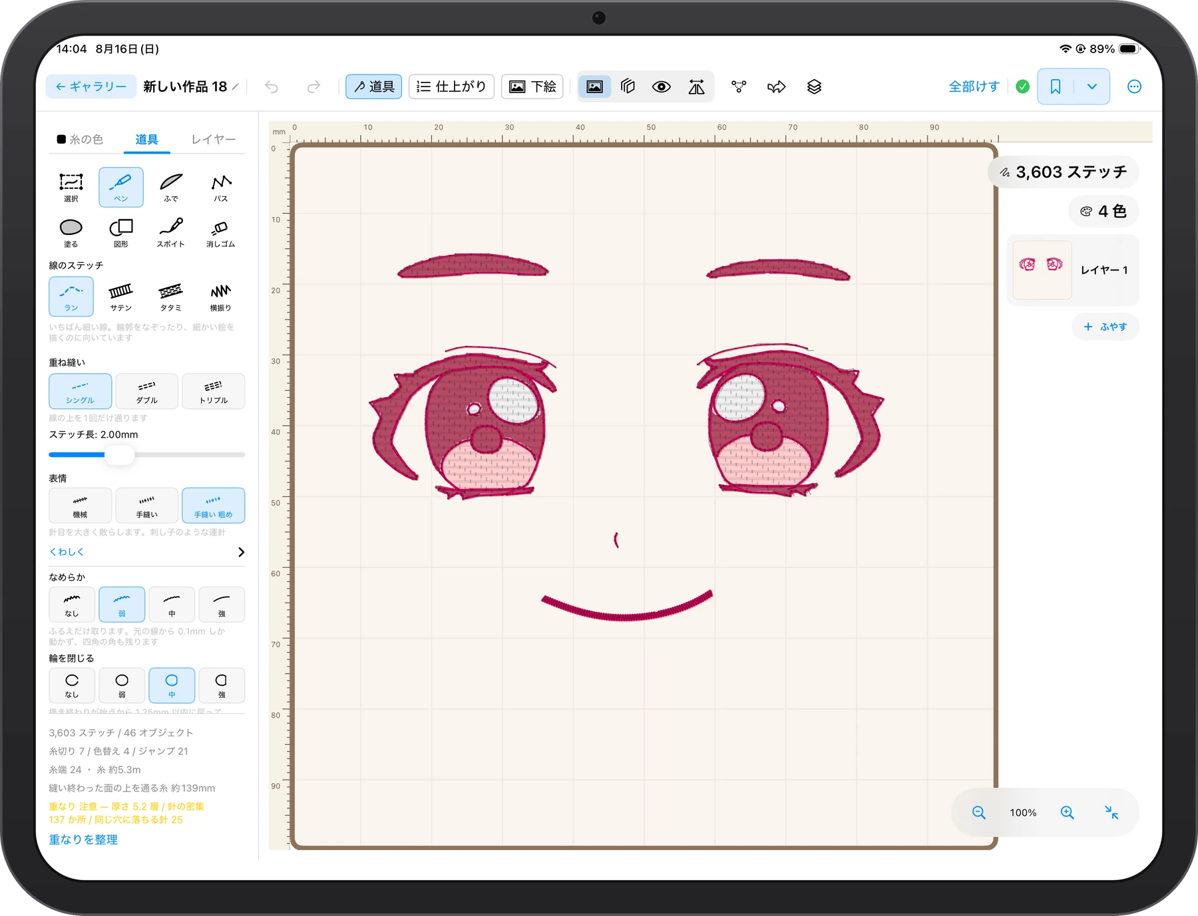Set overlap sewing to シングル
This screenshot has width=1198, height=916.
tap(80, 391)
